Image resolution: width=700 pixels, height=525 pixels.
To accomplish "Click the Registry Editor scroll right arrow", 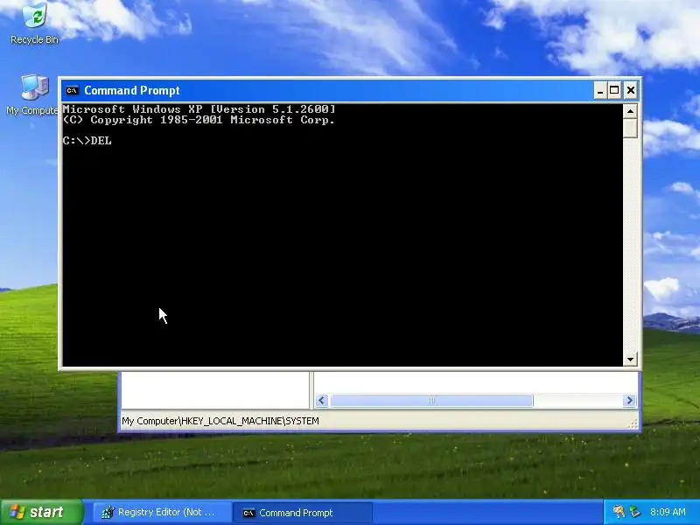I will [629, 401].
